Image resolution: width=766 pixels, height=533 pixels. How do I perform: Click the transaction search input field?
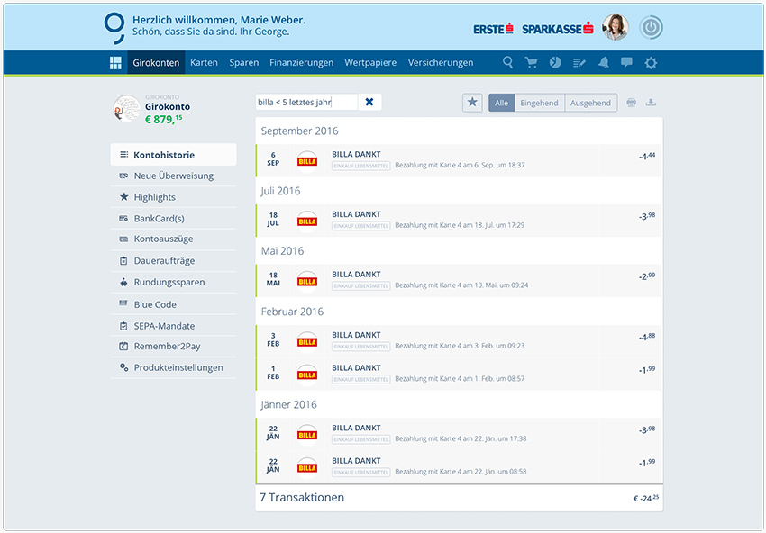point(306,102)
